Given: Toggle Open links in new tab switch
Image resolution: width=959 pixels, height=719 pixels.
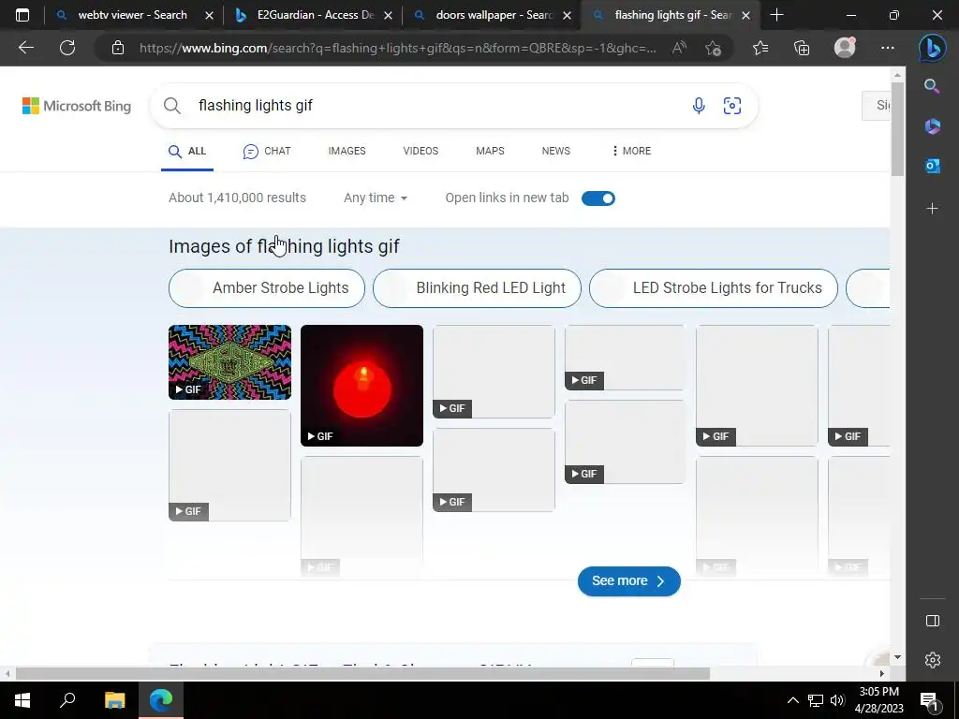Looking at the screenshot, I should click(x=598, y=198).
